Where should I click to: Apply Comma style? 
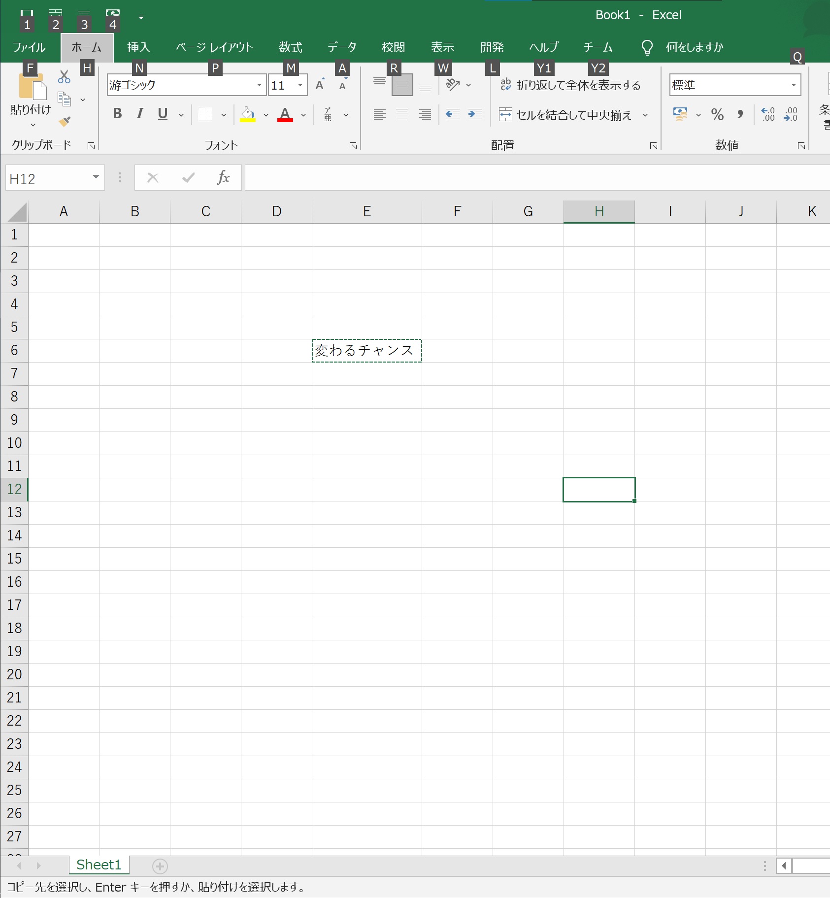pyautogui.click(x=740, y=115)
